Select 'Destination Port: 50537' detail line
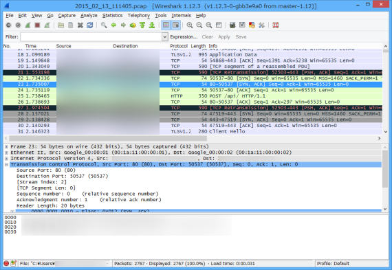The image size is (392, 270). pyautogui.click(x=63, y=177)
